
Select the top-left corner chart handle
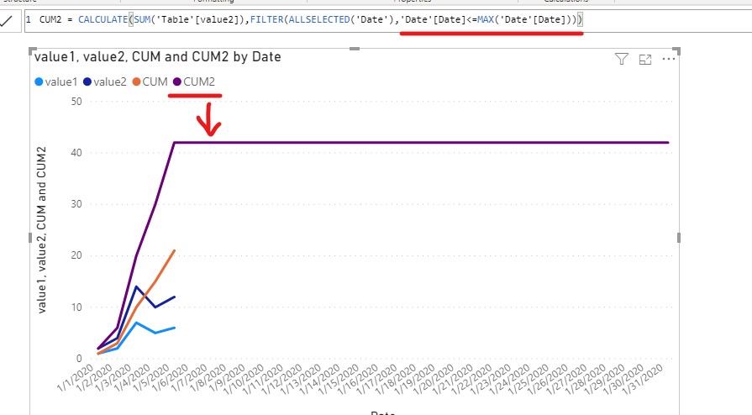[x=32, y=50]
